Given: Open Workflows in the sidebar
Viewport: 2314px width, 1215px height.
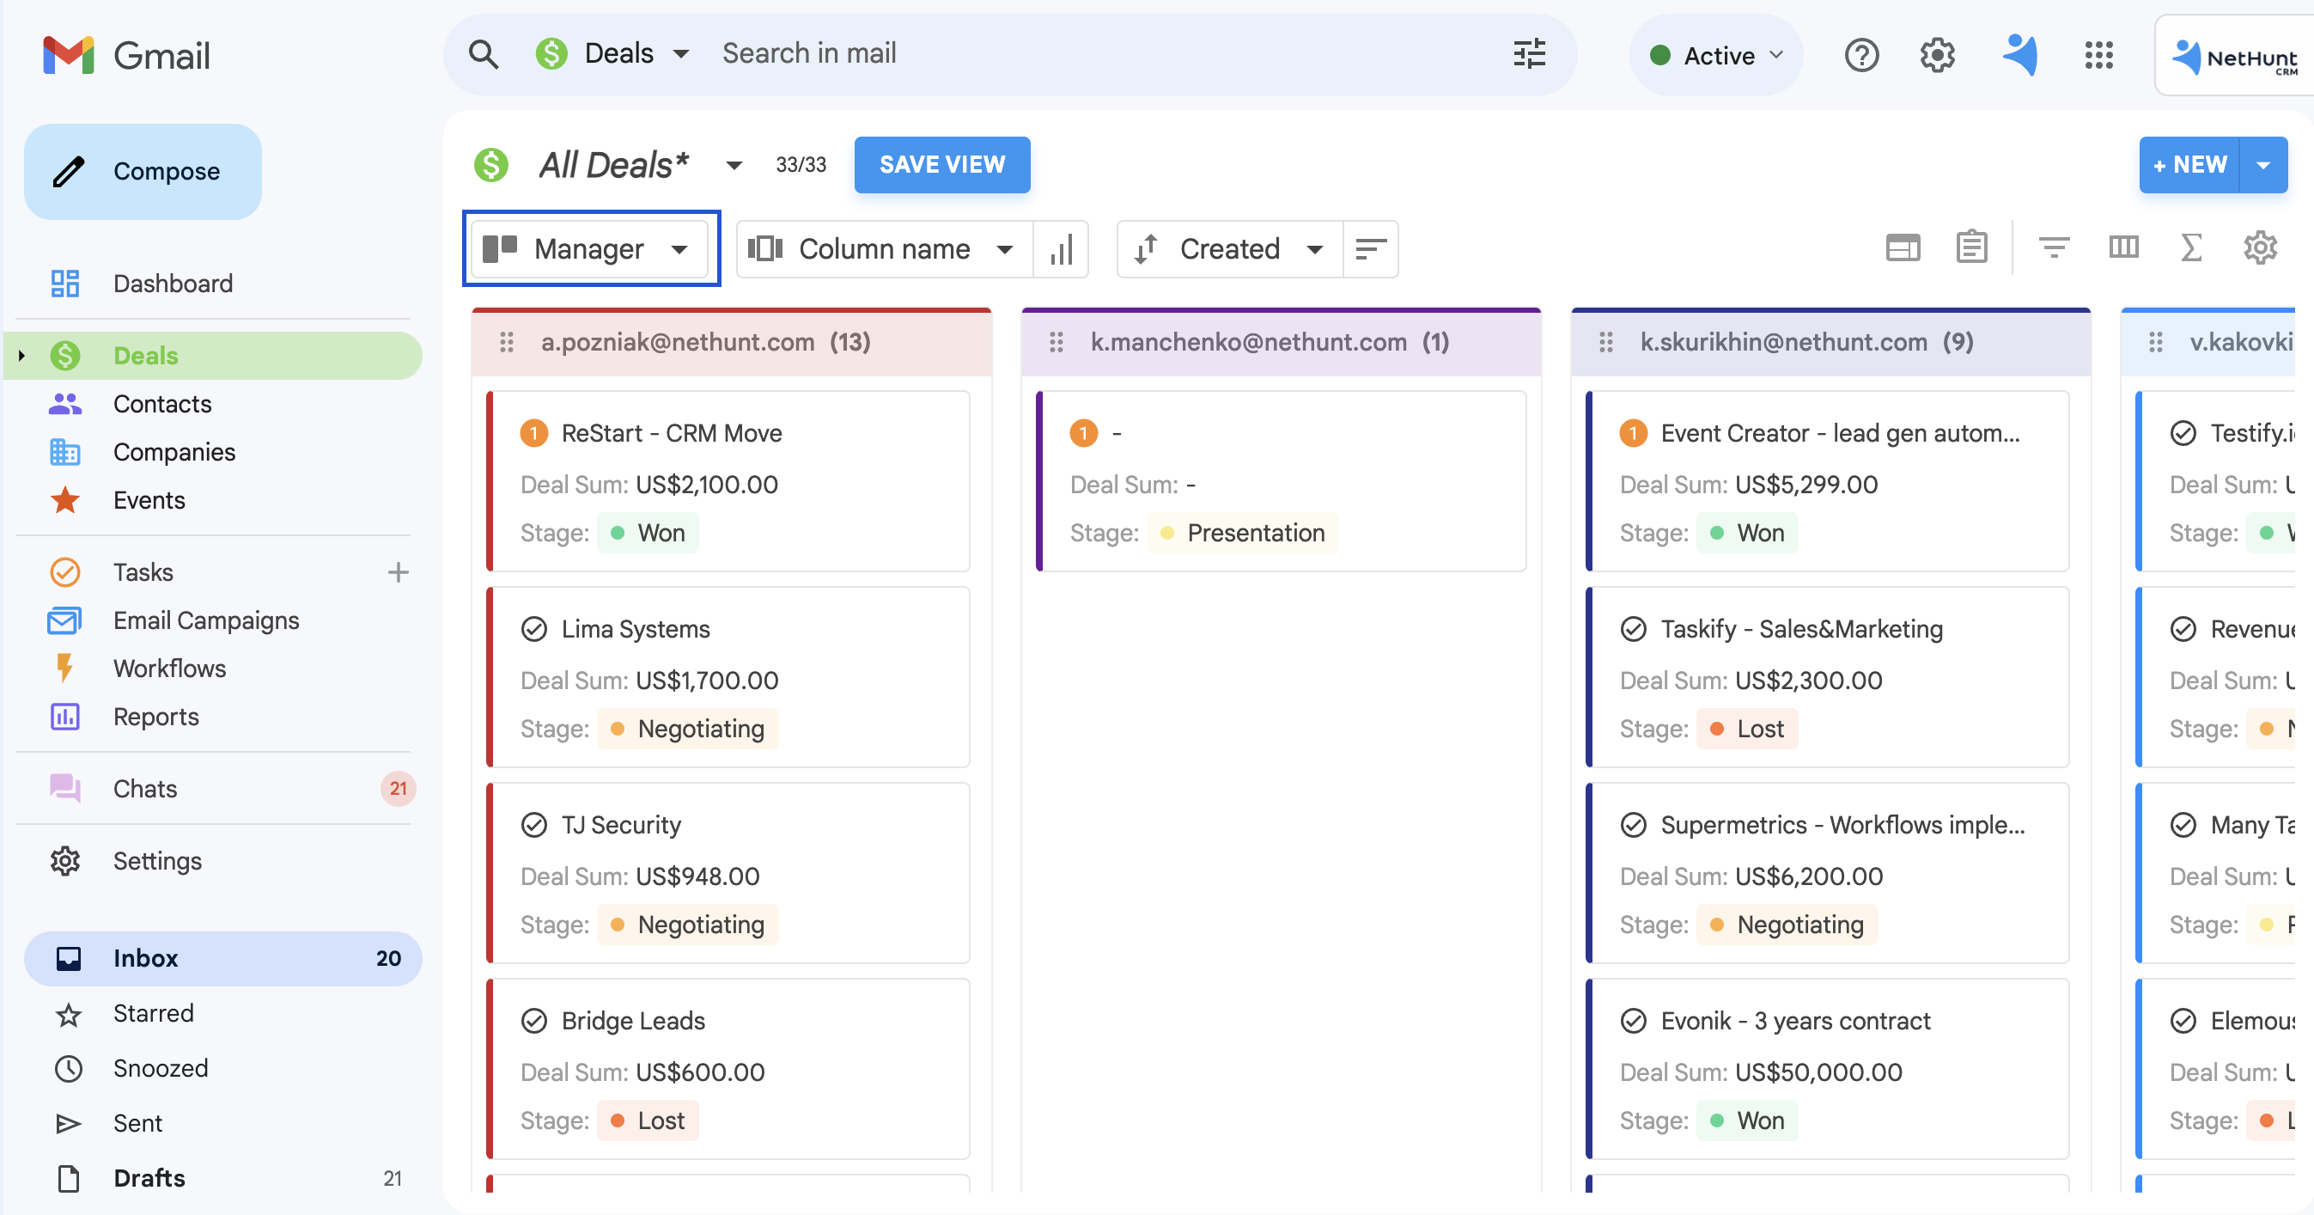Looking at the screenshot, I should tap(169, 669).
